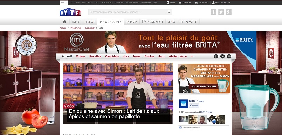Click the home icon in main navigation
The height and width of the screenshot is (135, 282).
click(64, 22)
